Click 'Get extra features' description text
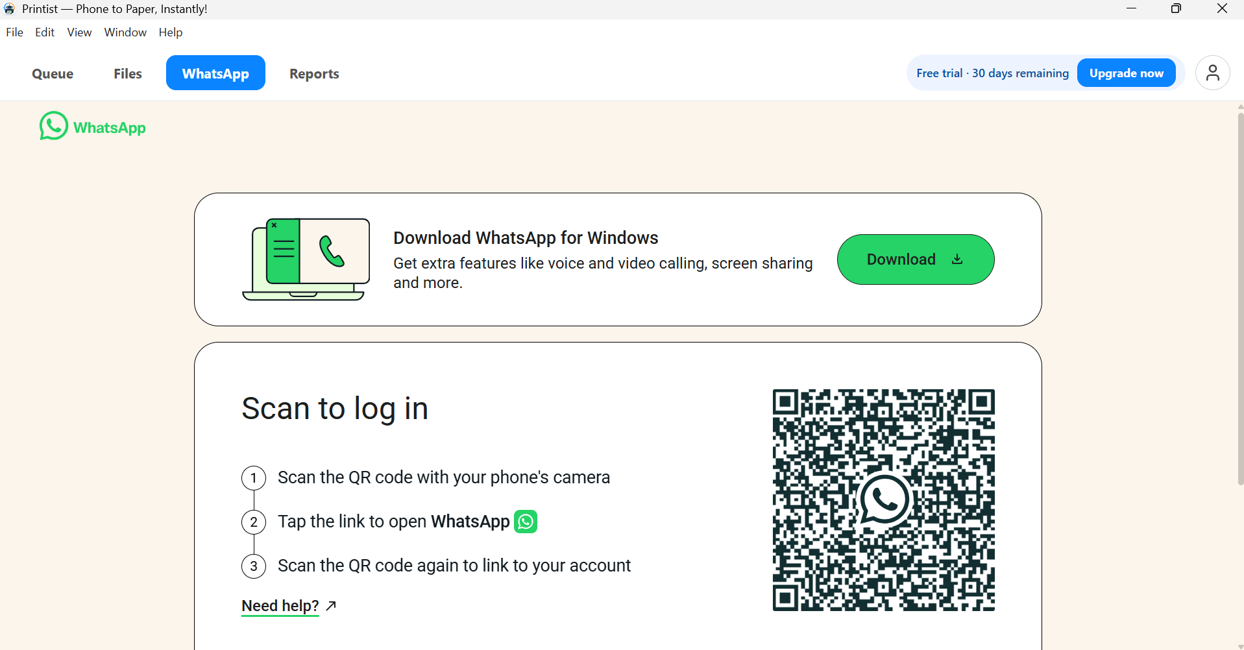Screen dimensions: 1244x650 [x=603, y=273]
